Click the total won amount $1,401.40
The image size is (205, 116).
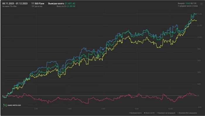70,4
